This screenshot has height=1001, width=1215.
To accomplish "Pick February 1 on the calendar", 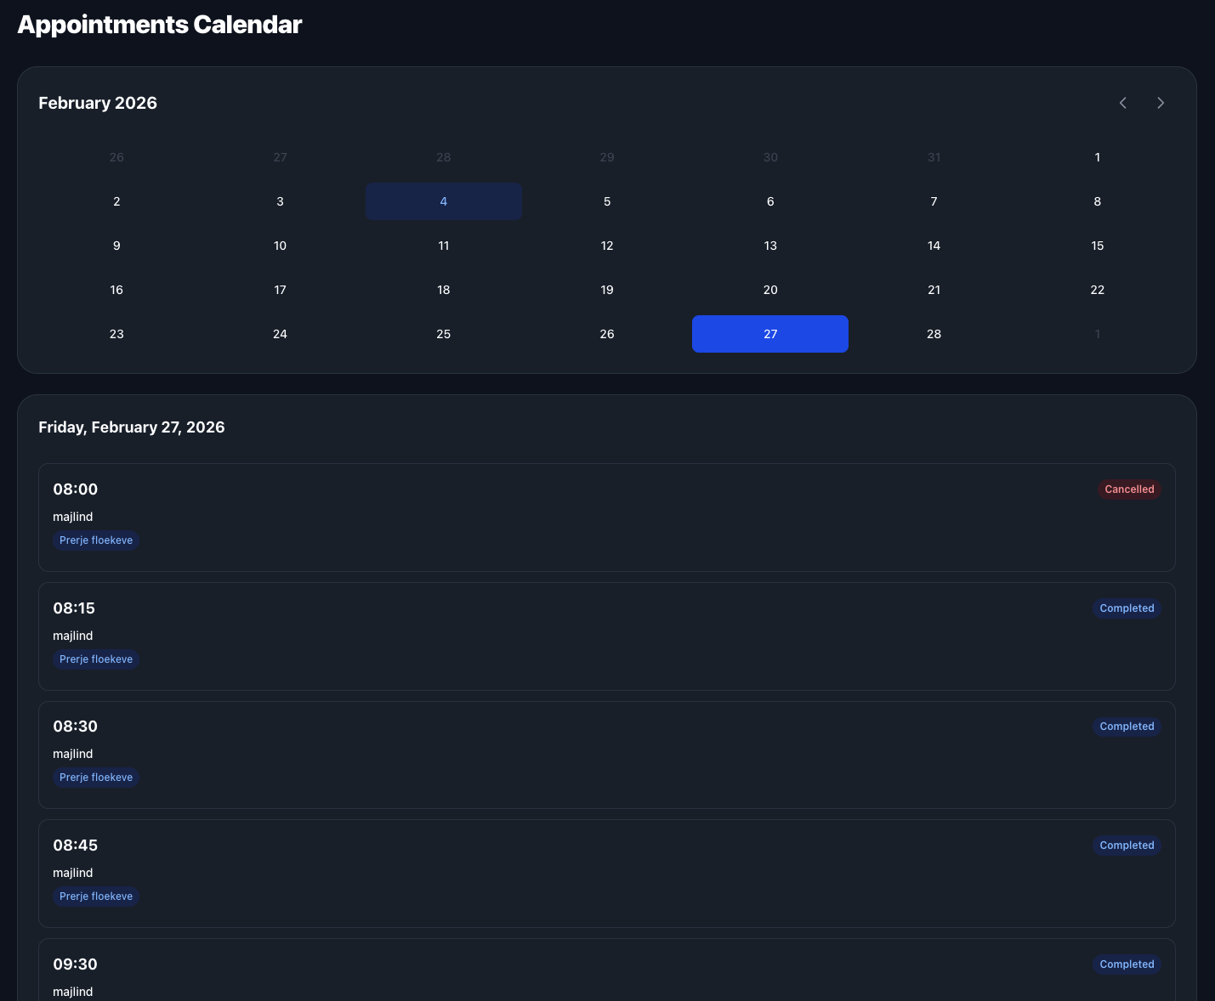I will click(1098, 157).
